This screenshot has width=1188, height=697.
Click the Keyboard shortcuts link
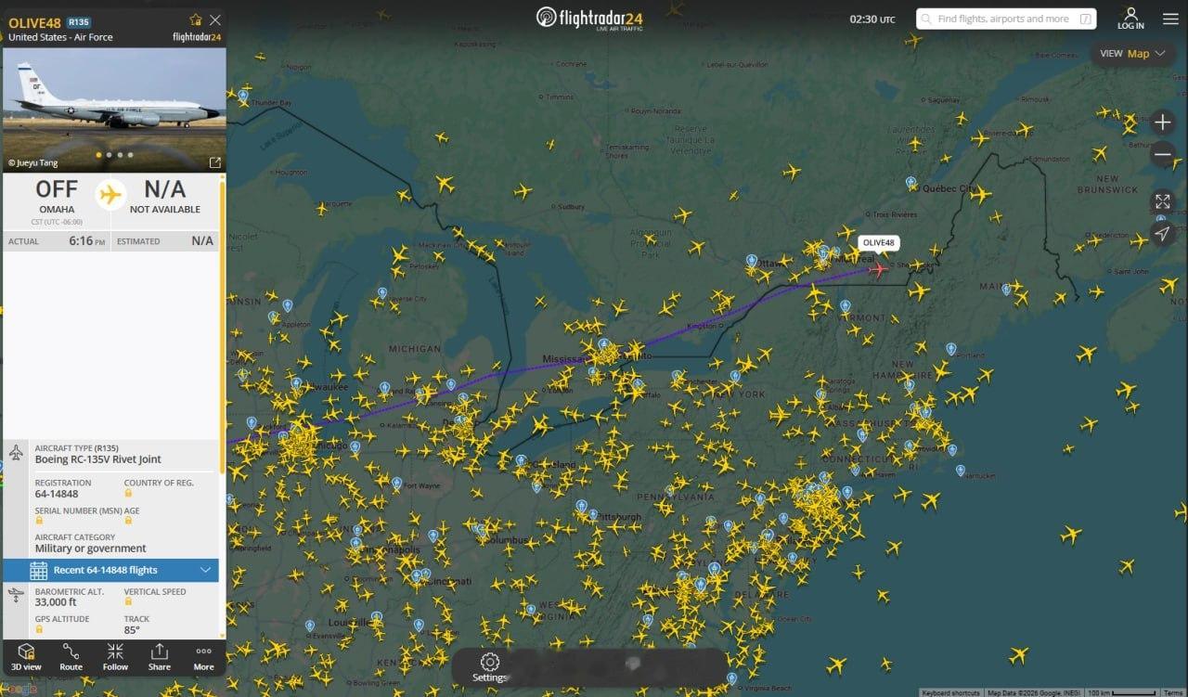(950, 692)
